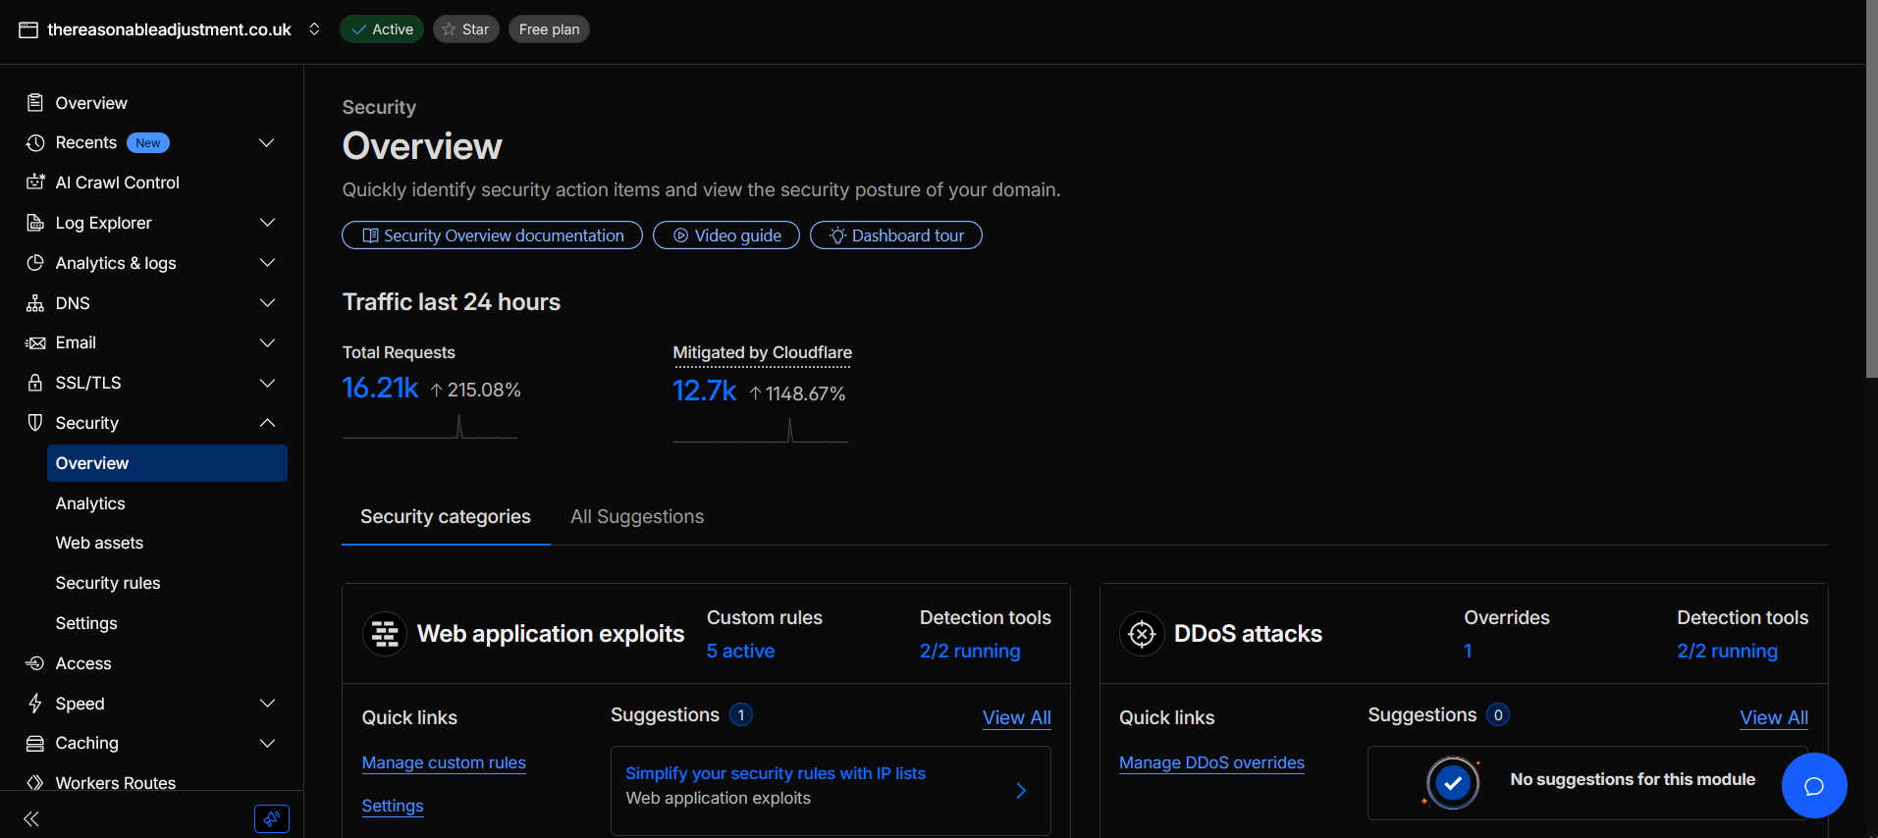
Task: Click the DDoS attacks module icon
Action: 1142,634
